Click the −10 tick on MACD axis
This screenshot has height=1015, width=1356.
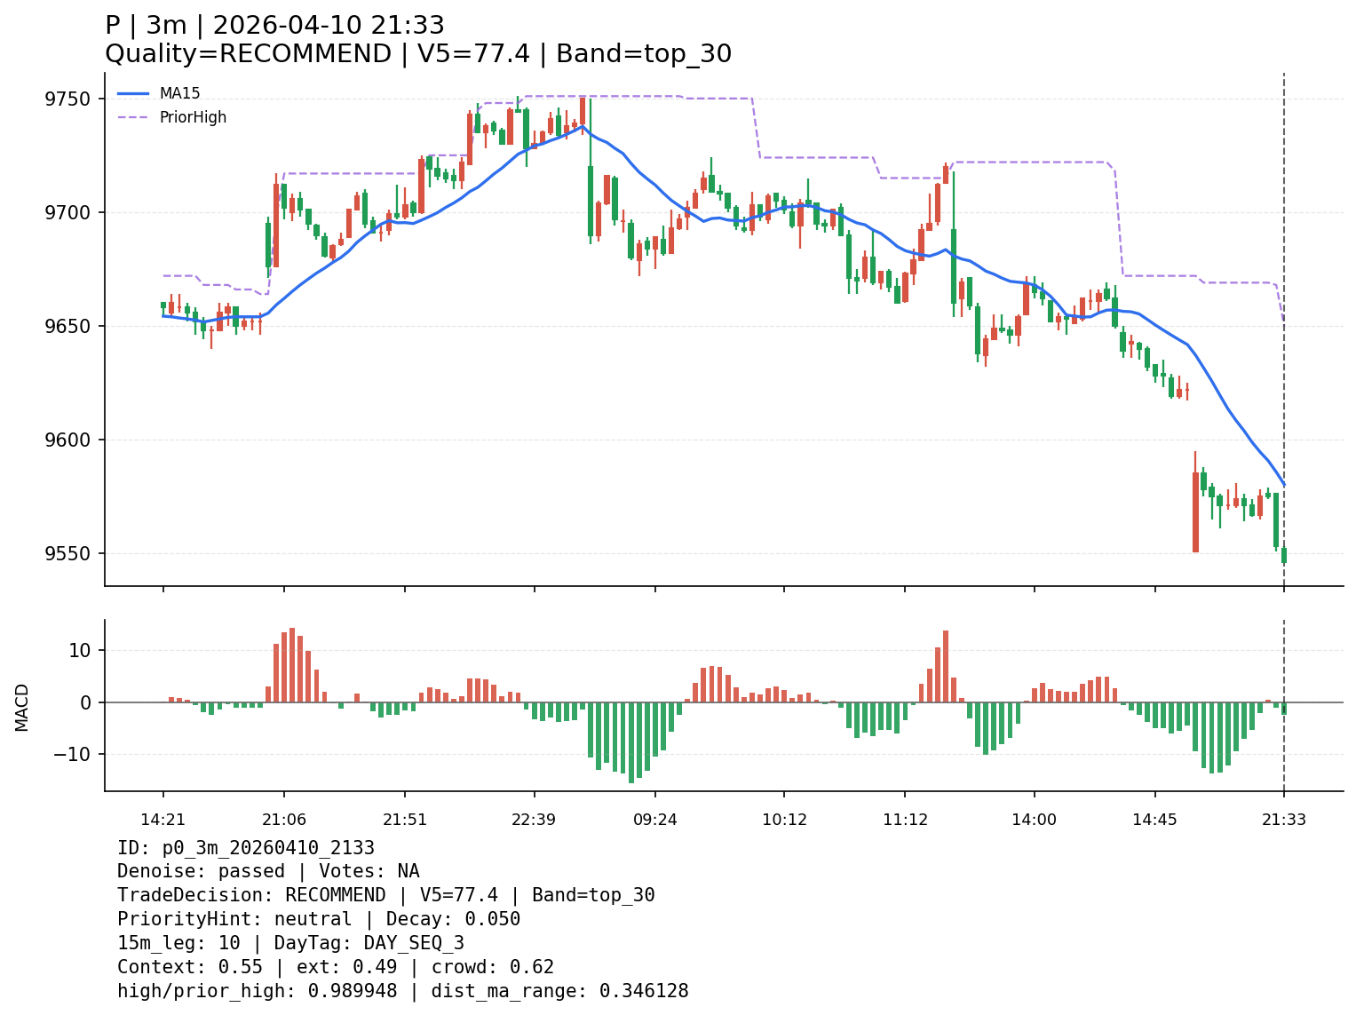coord(72,754)
